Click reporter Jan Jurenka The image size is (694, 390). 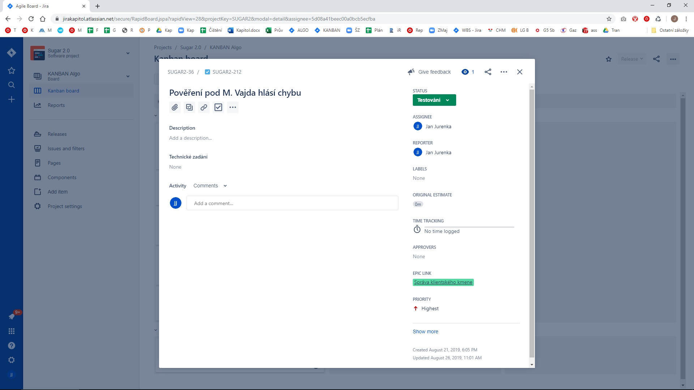coord(432,152)
